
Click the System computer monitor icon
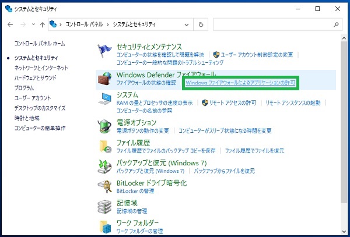(x=104, y=99)
